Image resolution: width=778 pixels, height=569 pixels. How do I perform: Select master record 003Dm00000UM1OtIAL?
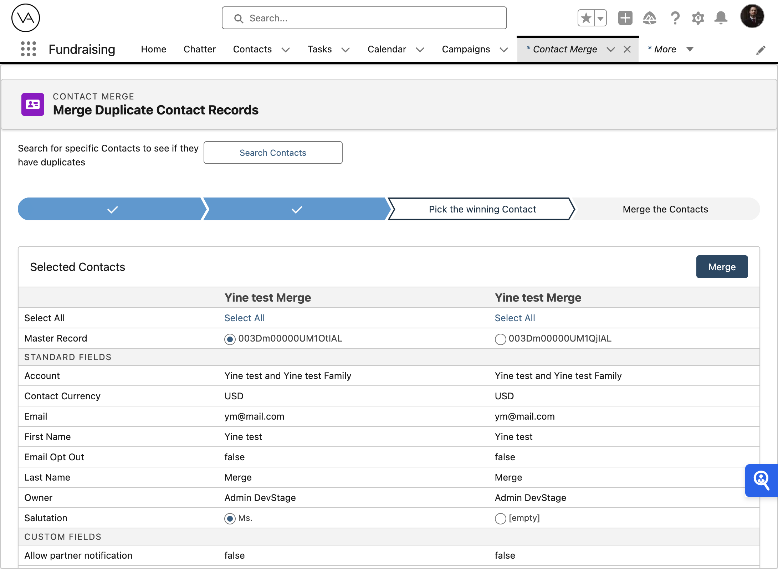[x=230, y=339]
